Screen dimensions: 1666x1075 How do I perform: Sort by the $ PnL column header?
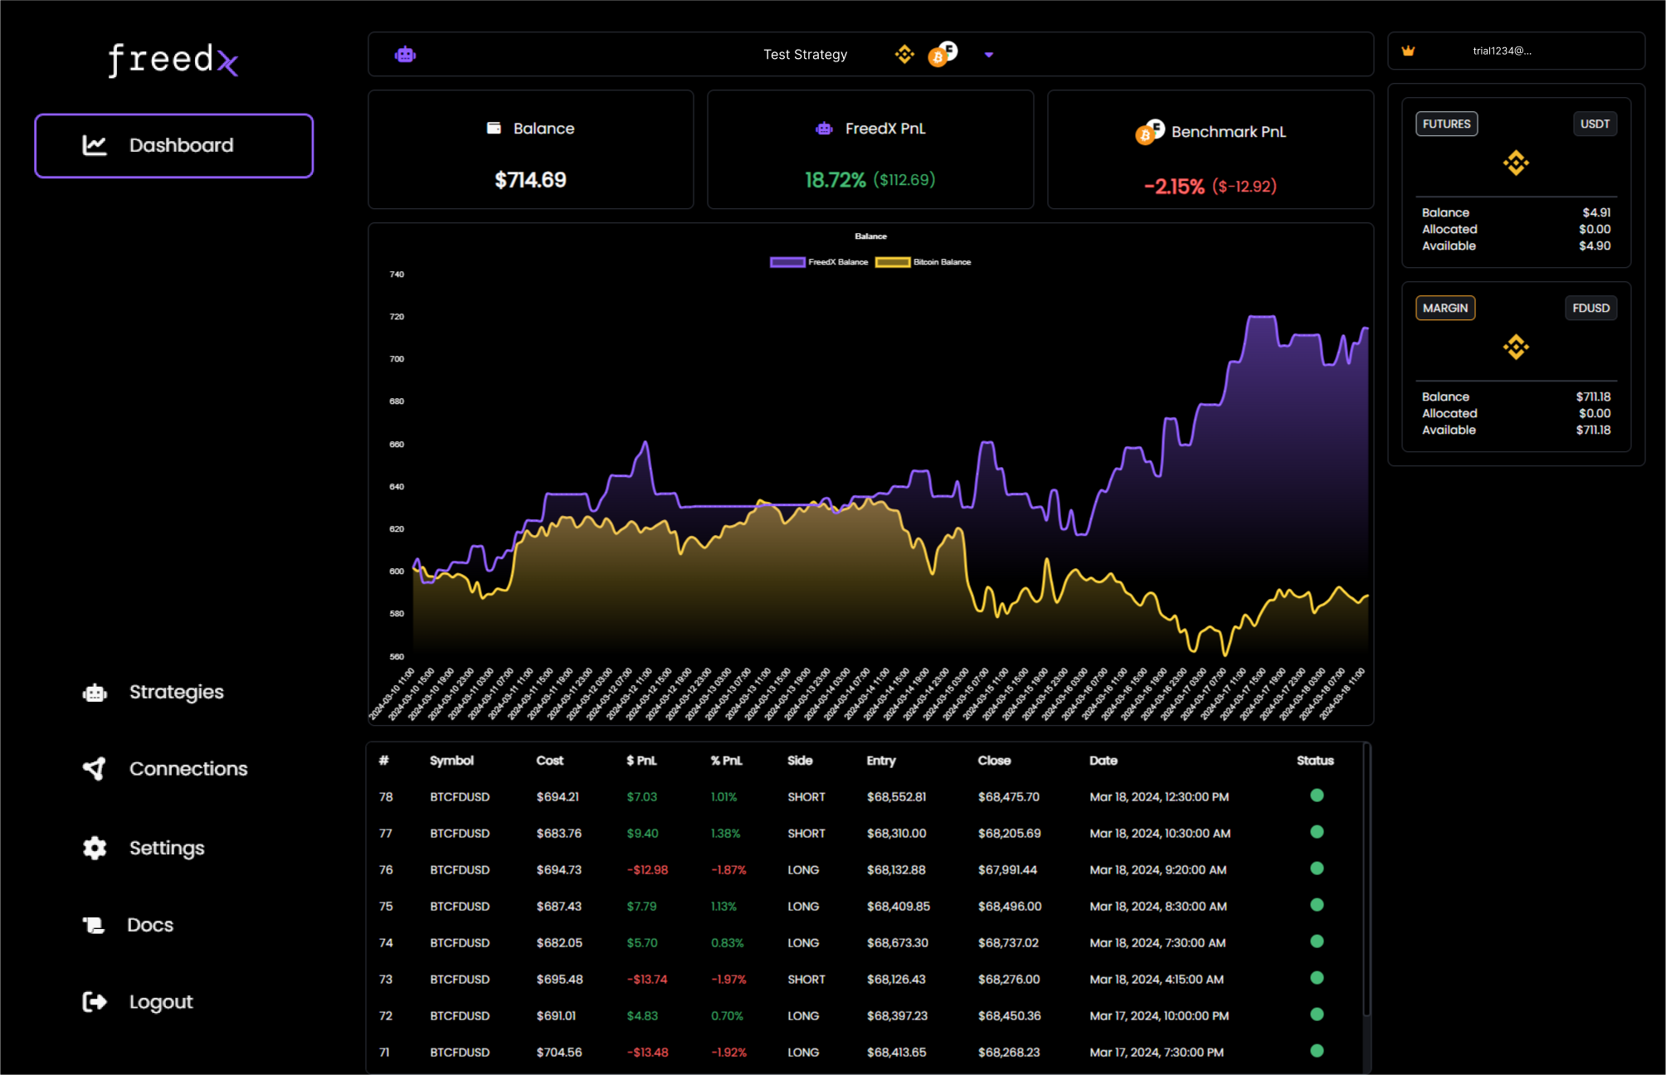641,761
